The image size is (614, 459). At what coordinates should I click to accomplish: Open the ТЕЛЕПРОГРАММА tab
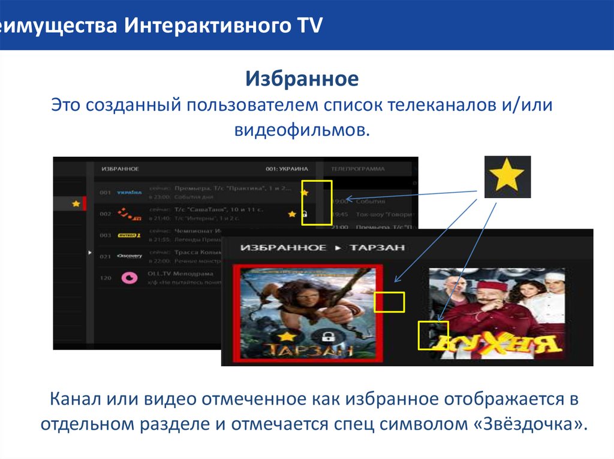tap(357, 169)
